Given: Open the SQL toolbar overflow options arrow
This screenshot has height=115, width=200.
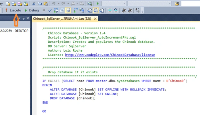Looking at the screenshot, I should point(142,11).
